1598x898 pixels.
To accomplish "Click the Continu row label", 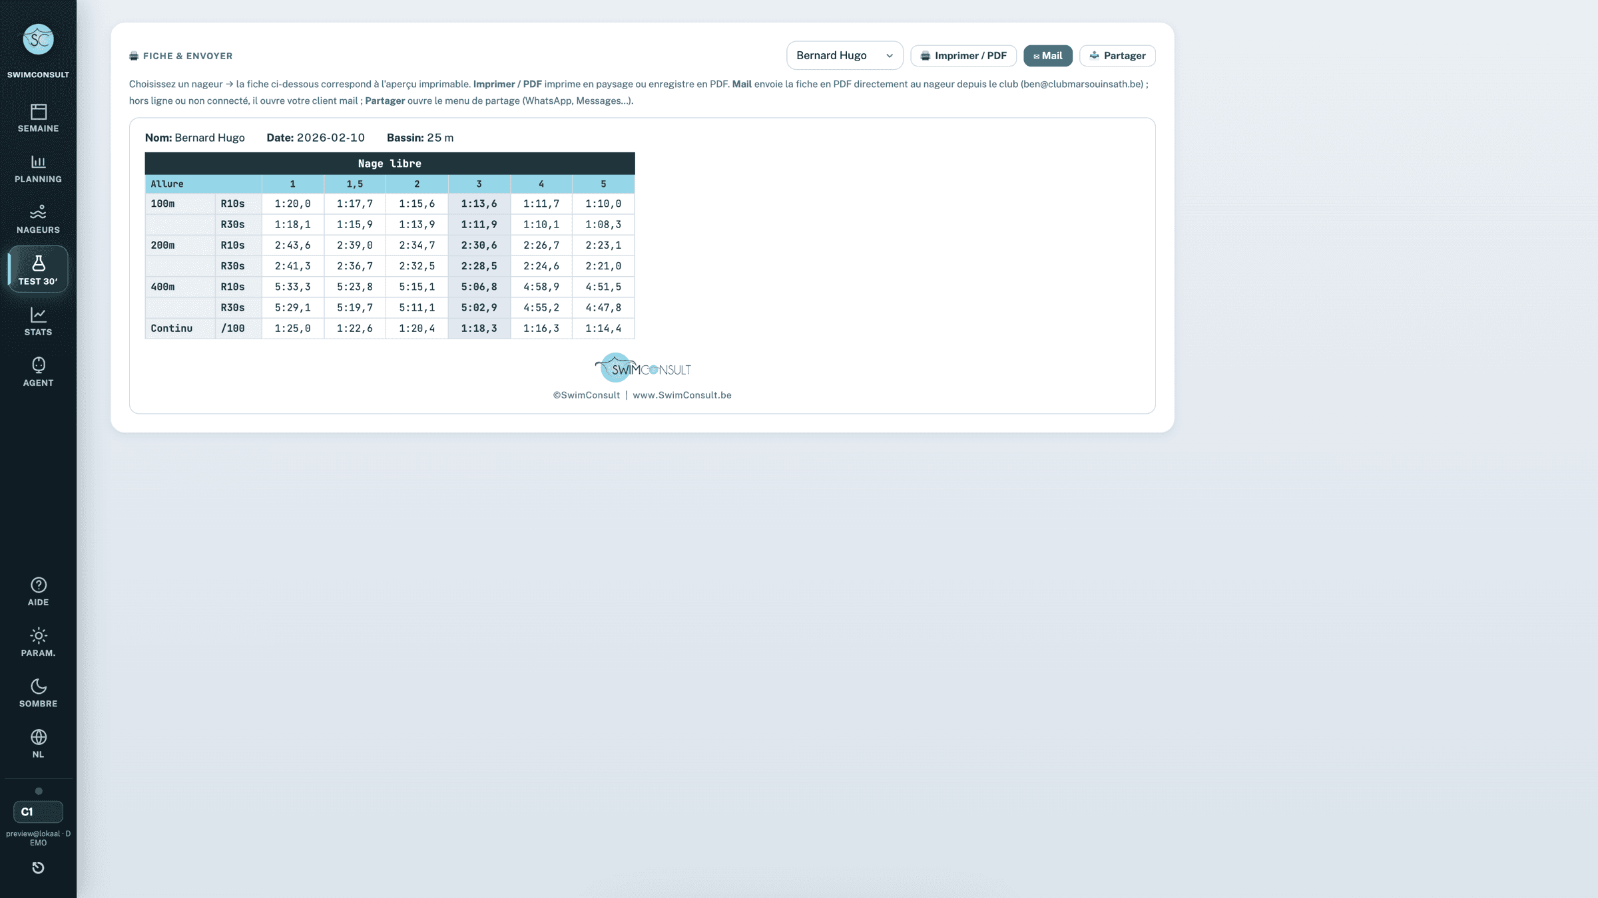I will (x=180, y=329).
